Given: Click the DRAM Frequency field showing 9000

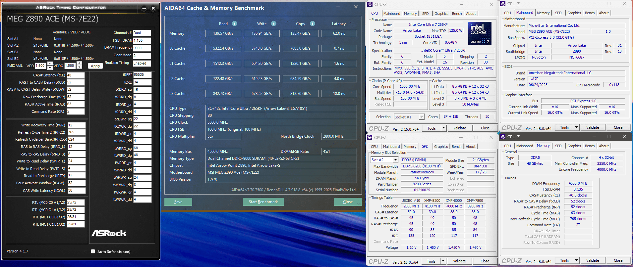Looking at the screenshot, I should (x=142, y=48).
